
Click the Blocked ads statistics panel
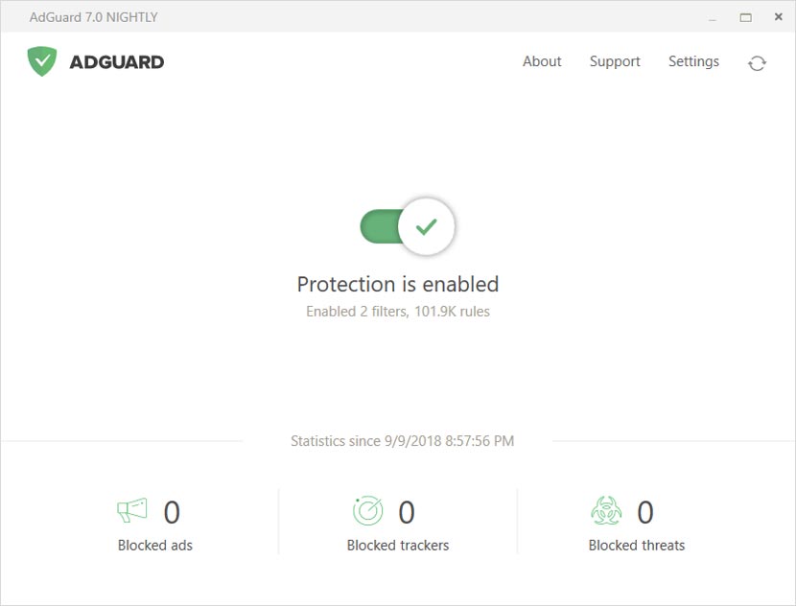153,521
